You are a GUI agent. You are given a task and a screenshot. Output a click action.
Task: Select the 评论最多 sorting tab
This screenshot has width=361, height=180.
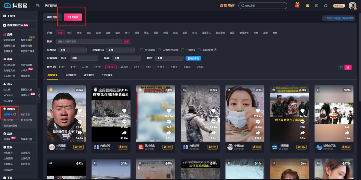pos(89,75)
